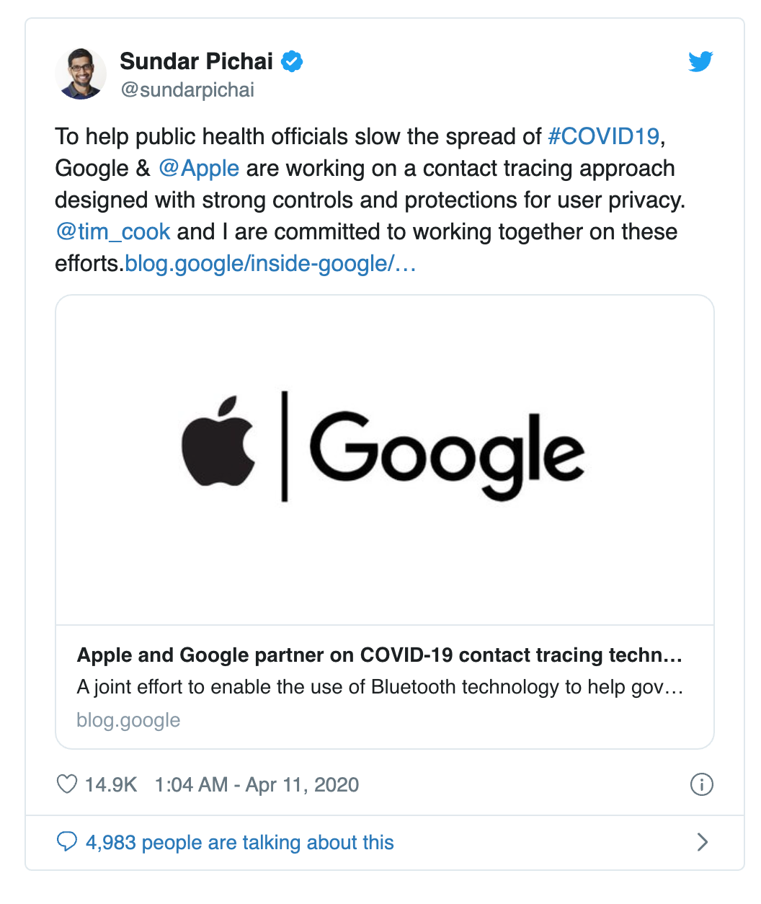Screen dimensions: 761x904
Task: Click the card description about Bluetooth technology
Action: pyautogui.click(x=379, y=687)
